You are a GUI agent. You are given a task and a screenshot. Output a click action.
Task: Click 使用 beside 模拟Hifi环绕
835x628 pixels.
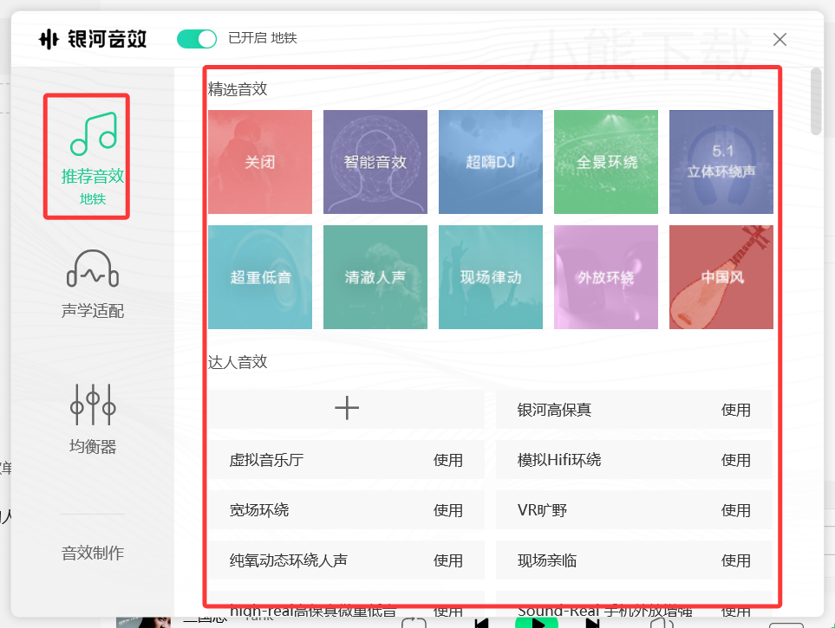736,460
